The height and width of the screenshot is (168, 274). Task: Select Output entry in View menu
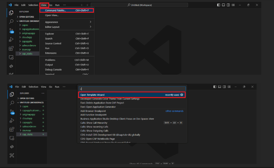coord(67,65)
